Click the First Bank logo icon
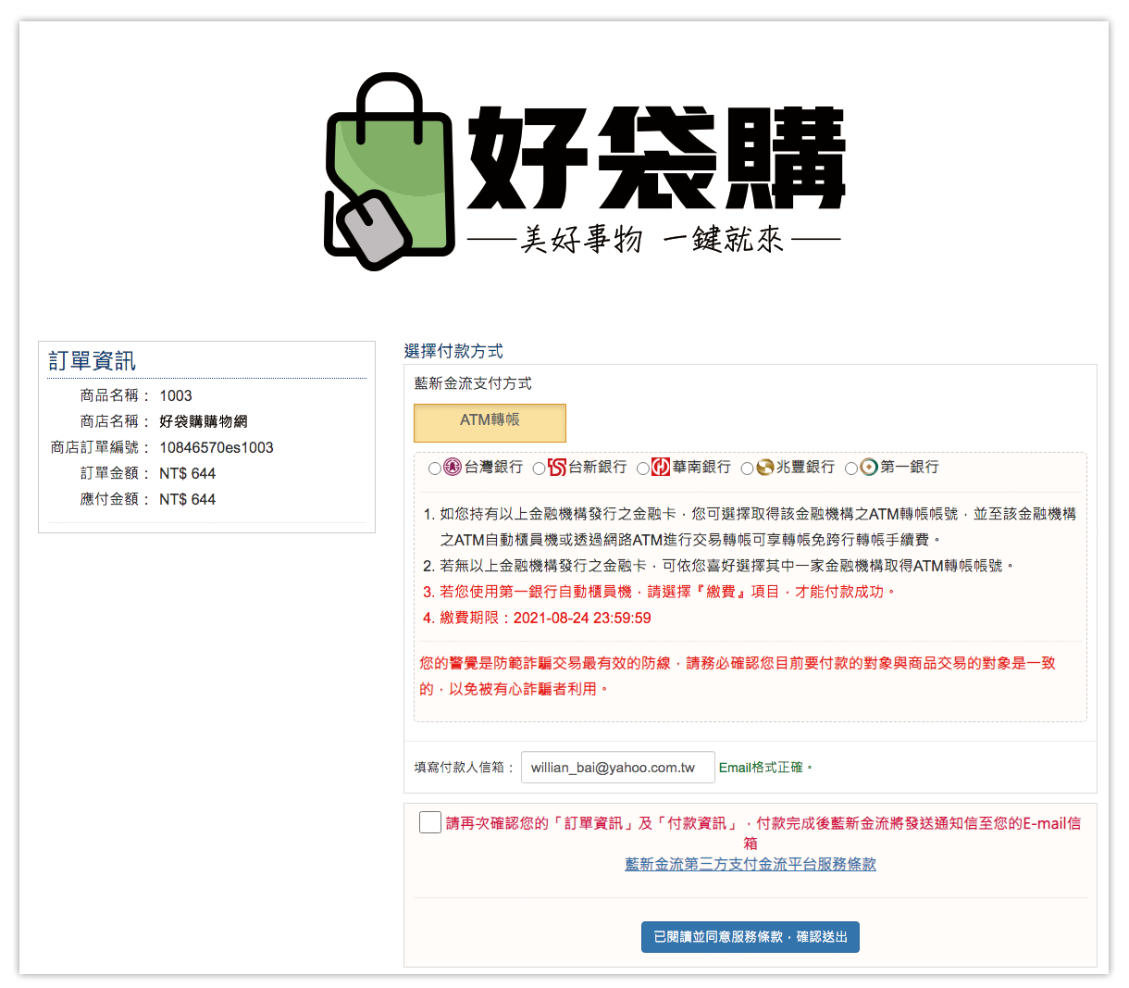Image resolution: width=1129 pixels, height=988 pixels. pyautogui.click(x=869, y=468)
